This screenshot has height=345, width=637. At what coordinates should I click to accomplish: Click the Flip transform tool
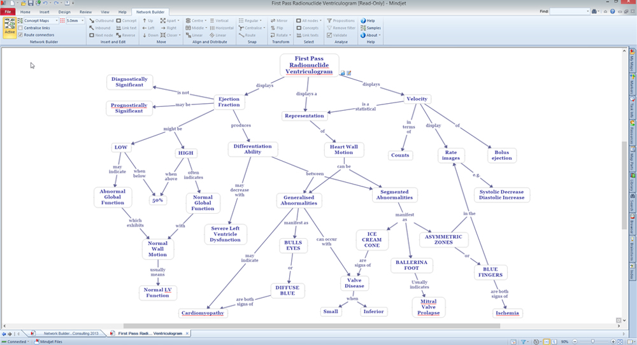click(276, 28)
